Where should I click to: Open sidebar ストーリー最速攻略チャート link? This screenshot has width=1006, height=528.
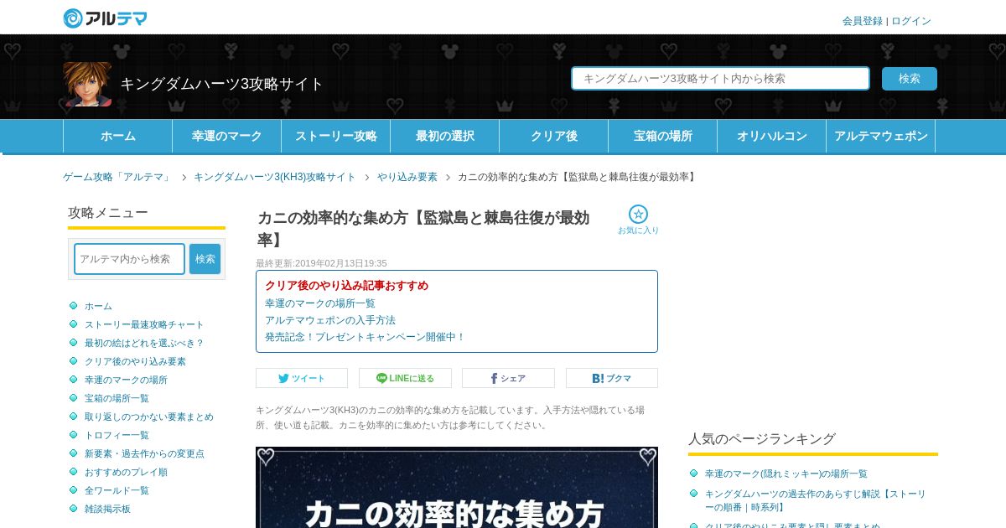pyautogui.click(x=144, y=324)
